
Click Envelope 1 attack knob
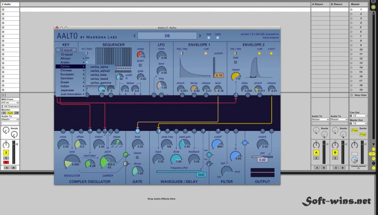181,89
